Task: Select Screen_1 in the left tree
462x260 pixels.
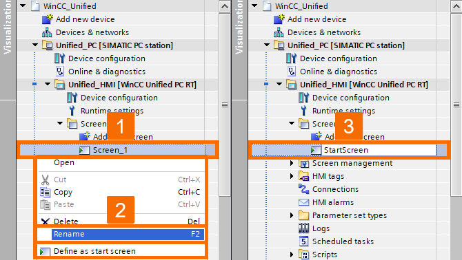Action: pyautogui.click(x=110, y=150)
